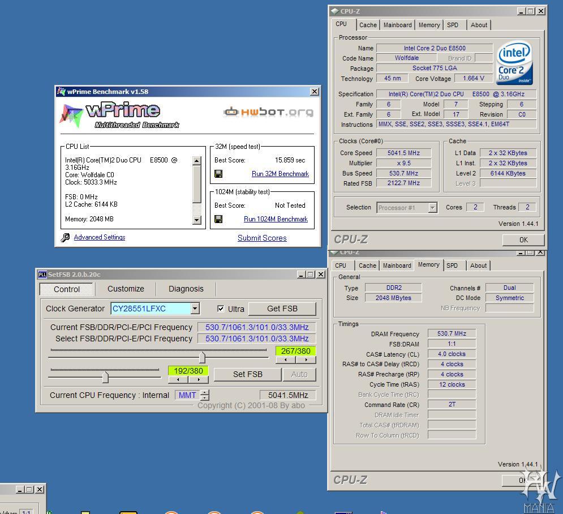Click the Cycle Time 12 clocks value
The height and width of the screenshot is (514, 563).
(x=452, y=384)
